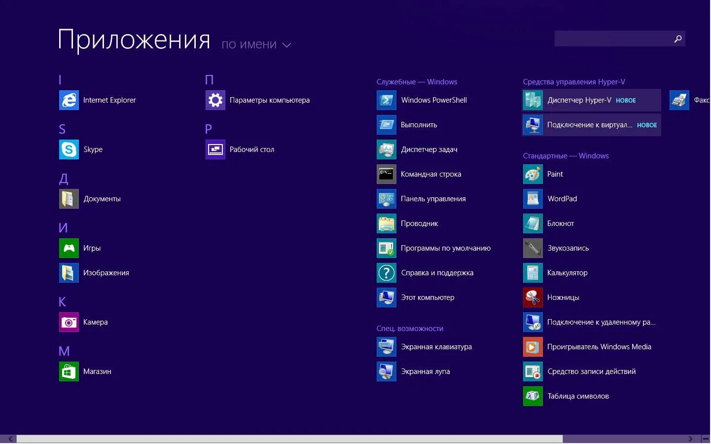Start Диспетчер задач icon

387,149
